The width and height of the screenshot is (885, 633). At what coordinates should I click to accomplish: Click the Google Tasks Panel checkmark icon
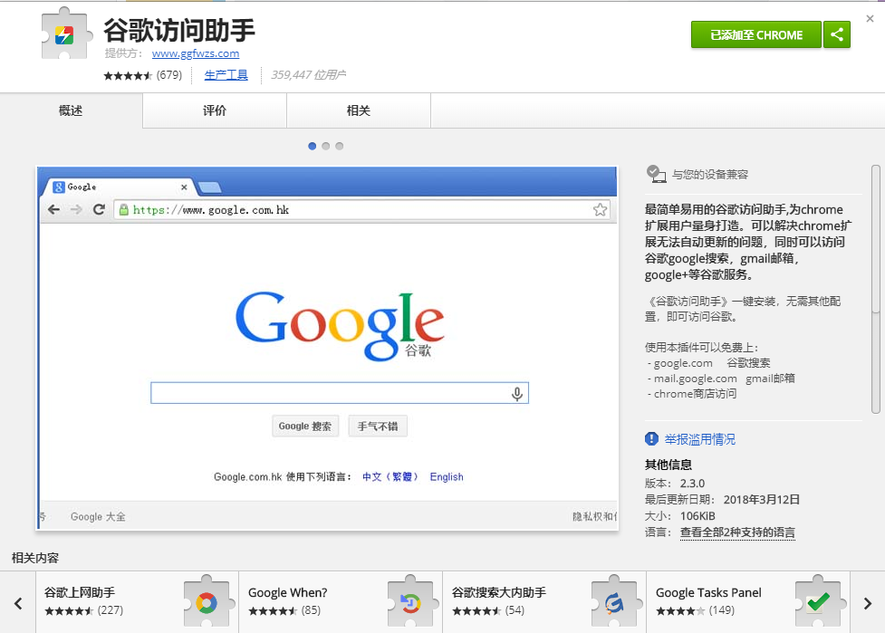click(x=818, y=601)
